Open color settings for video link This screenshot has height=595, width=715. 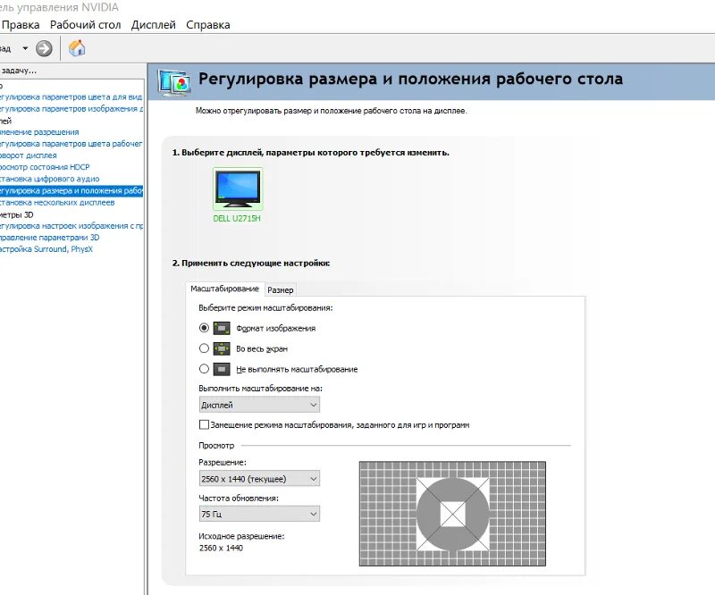[71, 96]
